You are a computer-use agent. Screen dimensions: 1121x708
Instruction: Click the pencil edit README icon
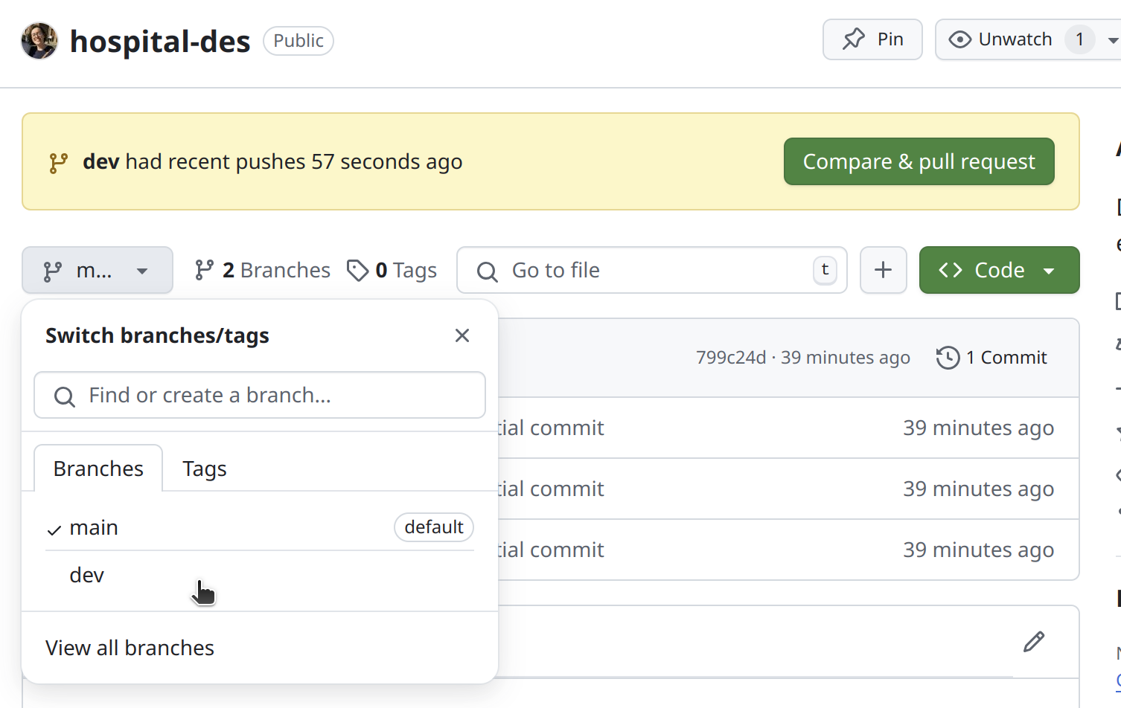point(1034,642)
